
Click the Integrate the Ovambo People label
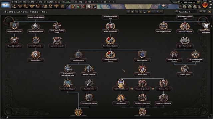click(x=185, y=17)
